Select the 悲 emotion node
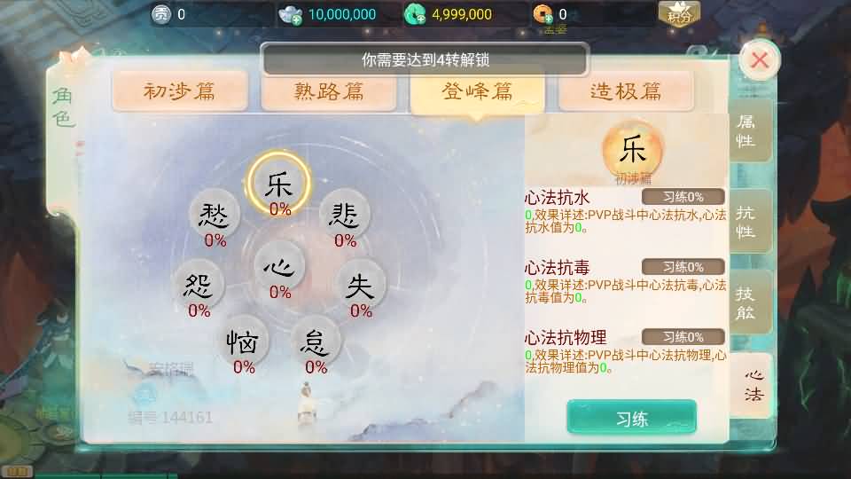 point(344,215)
